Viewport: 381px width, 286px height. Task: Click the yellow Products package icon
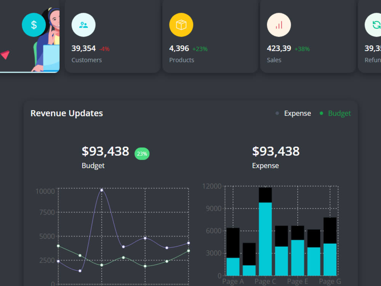[x=181, y=24]
